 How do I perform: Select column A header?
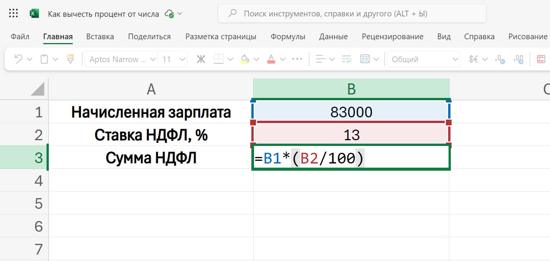pyautogui.click(x=151, y=89)
